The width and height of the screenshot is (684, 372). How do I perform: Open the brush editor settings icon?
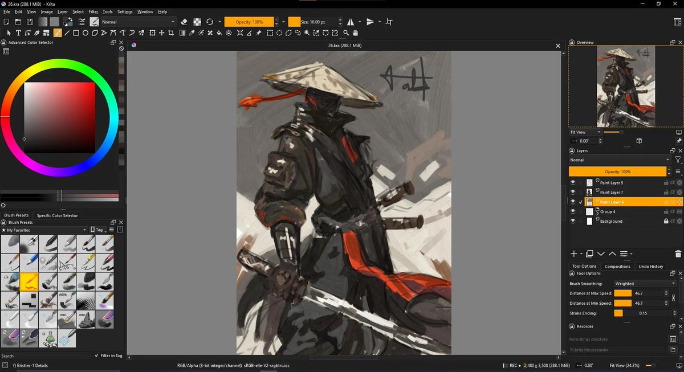(x=82, y=22)
